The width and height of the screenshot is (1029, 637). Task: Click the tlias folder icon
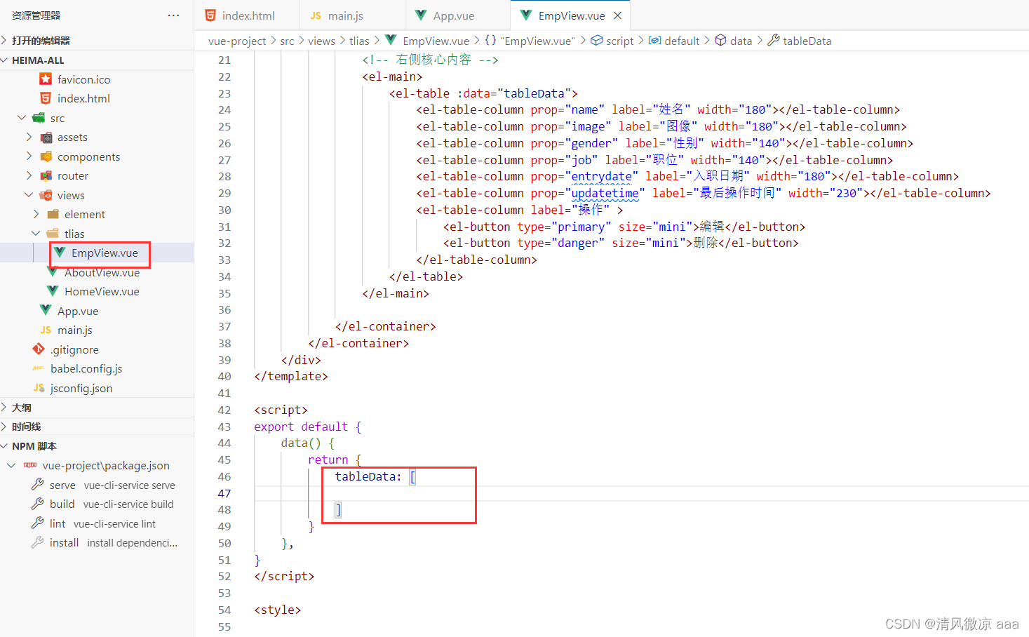(x=53, y=234)
